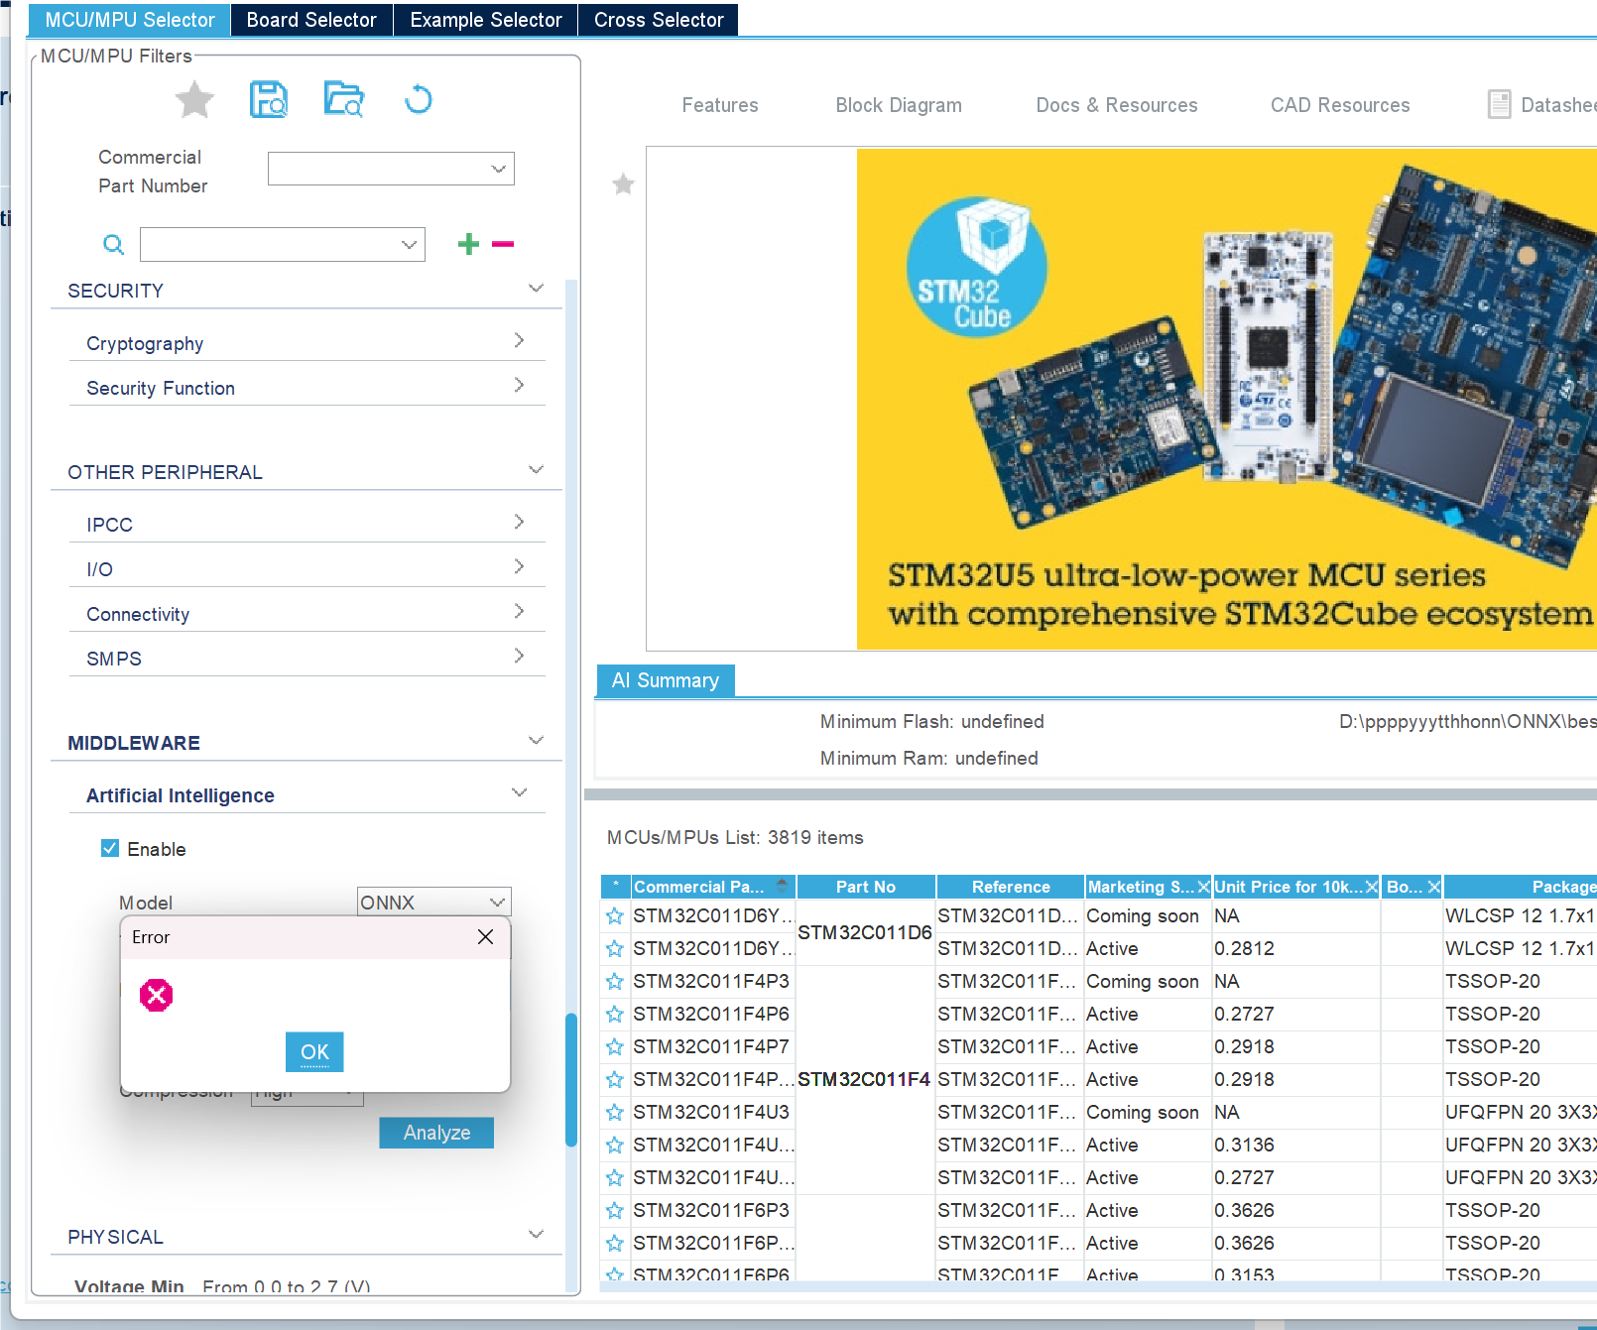The image size is (1597, 1330).
Task: Star the STM32C011F4U3 row
Action: point(615,1113)
